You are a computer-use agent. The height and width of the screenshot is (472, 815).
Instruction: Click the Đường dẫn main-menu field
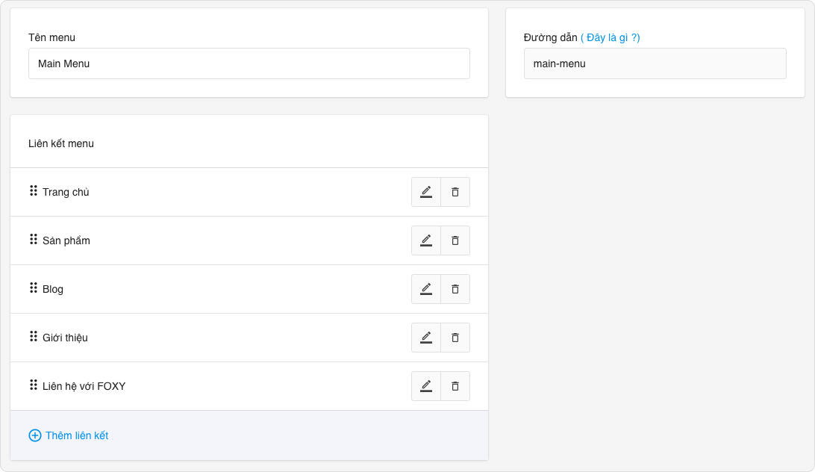point(655,63)
